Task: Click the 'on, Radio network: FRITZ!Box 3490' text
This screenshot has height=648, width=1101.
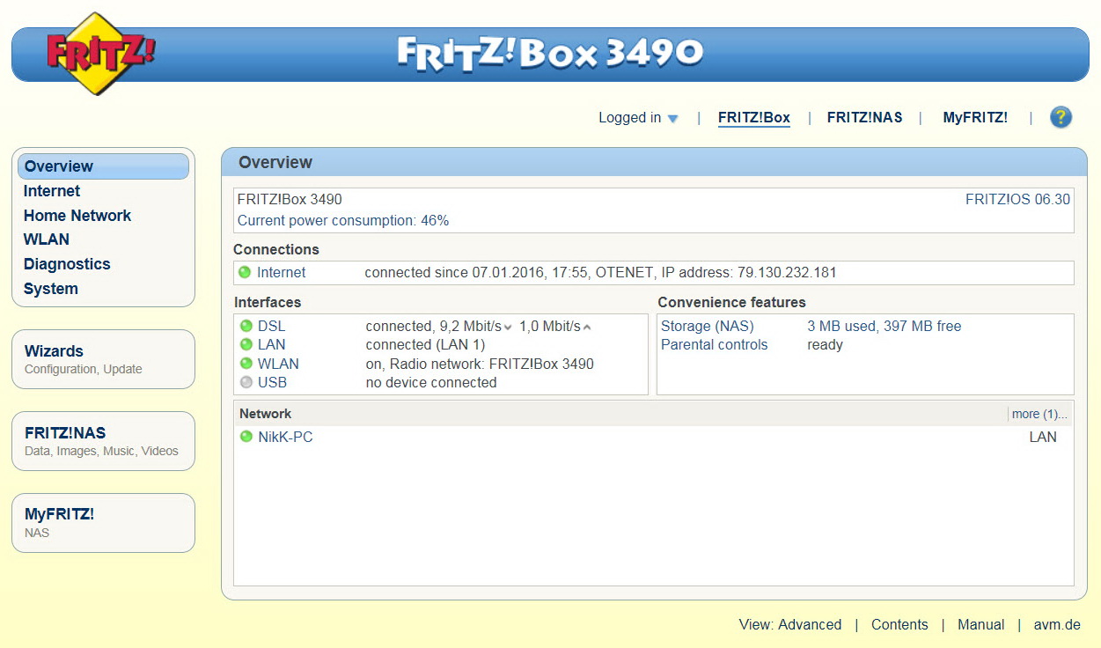Action: point(480,364)
